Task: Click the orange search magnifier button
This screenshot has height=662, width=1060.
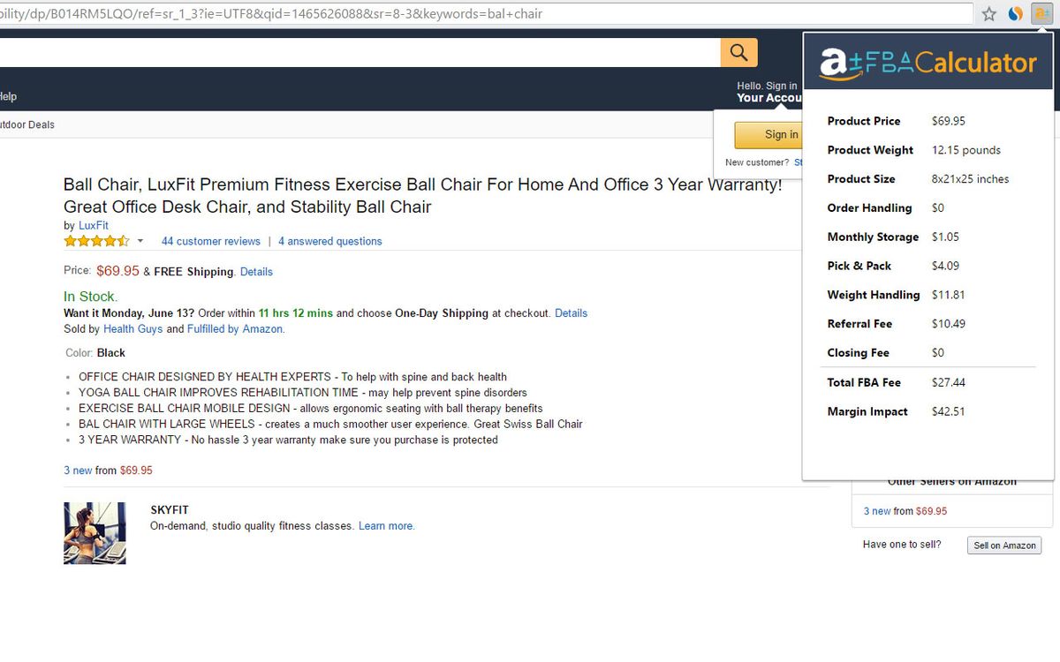Action: pyautogui.click(x=739, y=52)
